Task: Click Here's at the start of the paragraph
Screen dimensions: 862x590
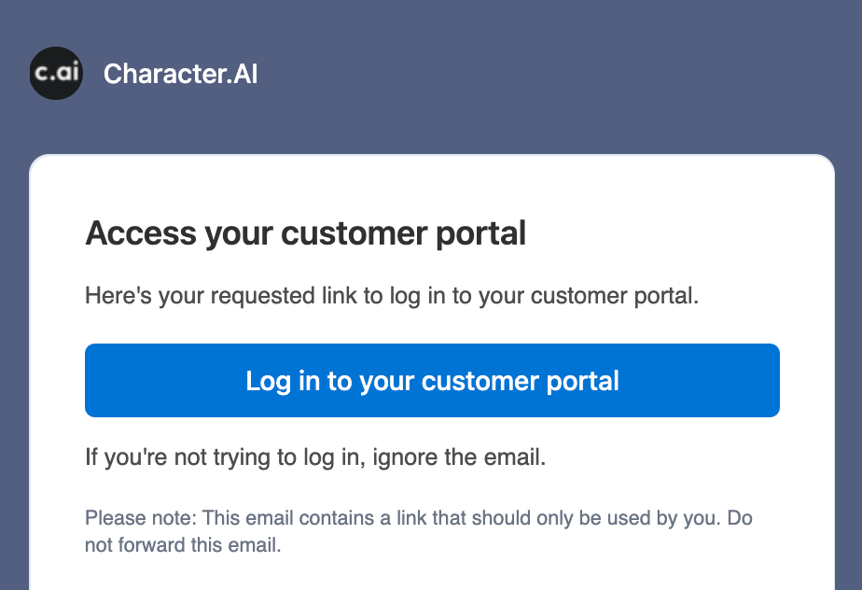Action: pos(118,296)
